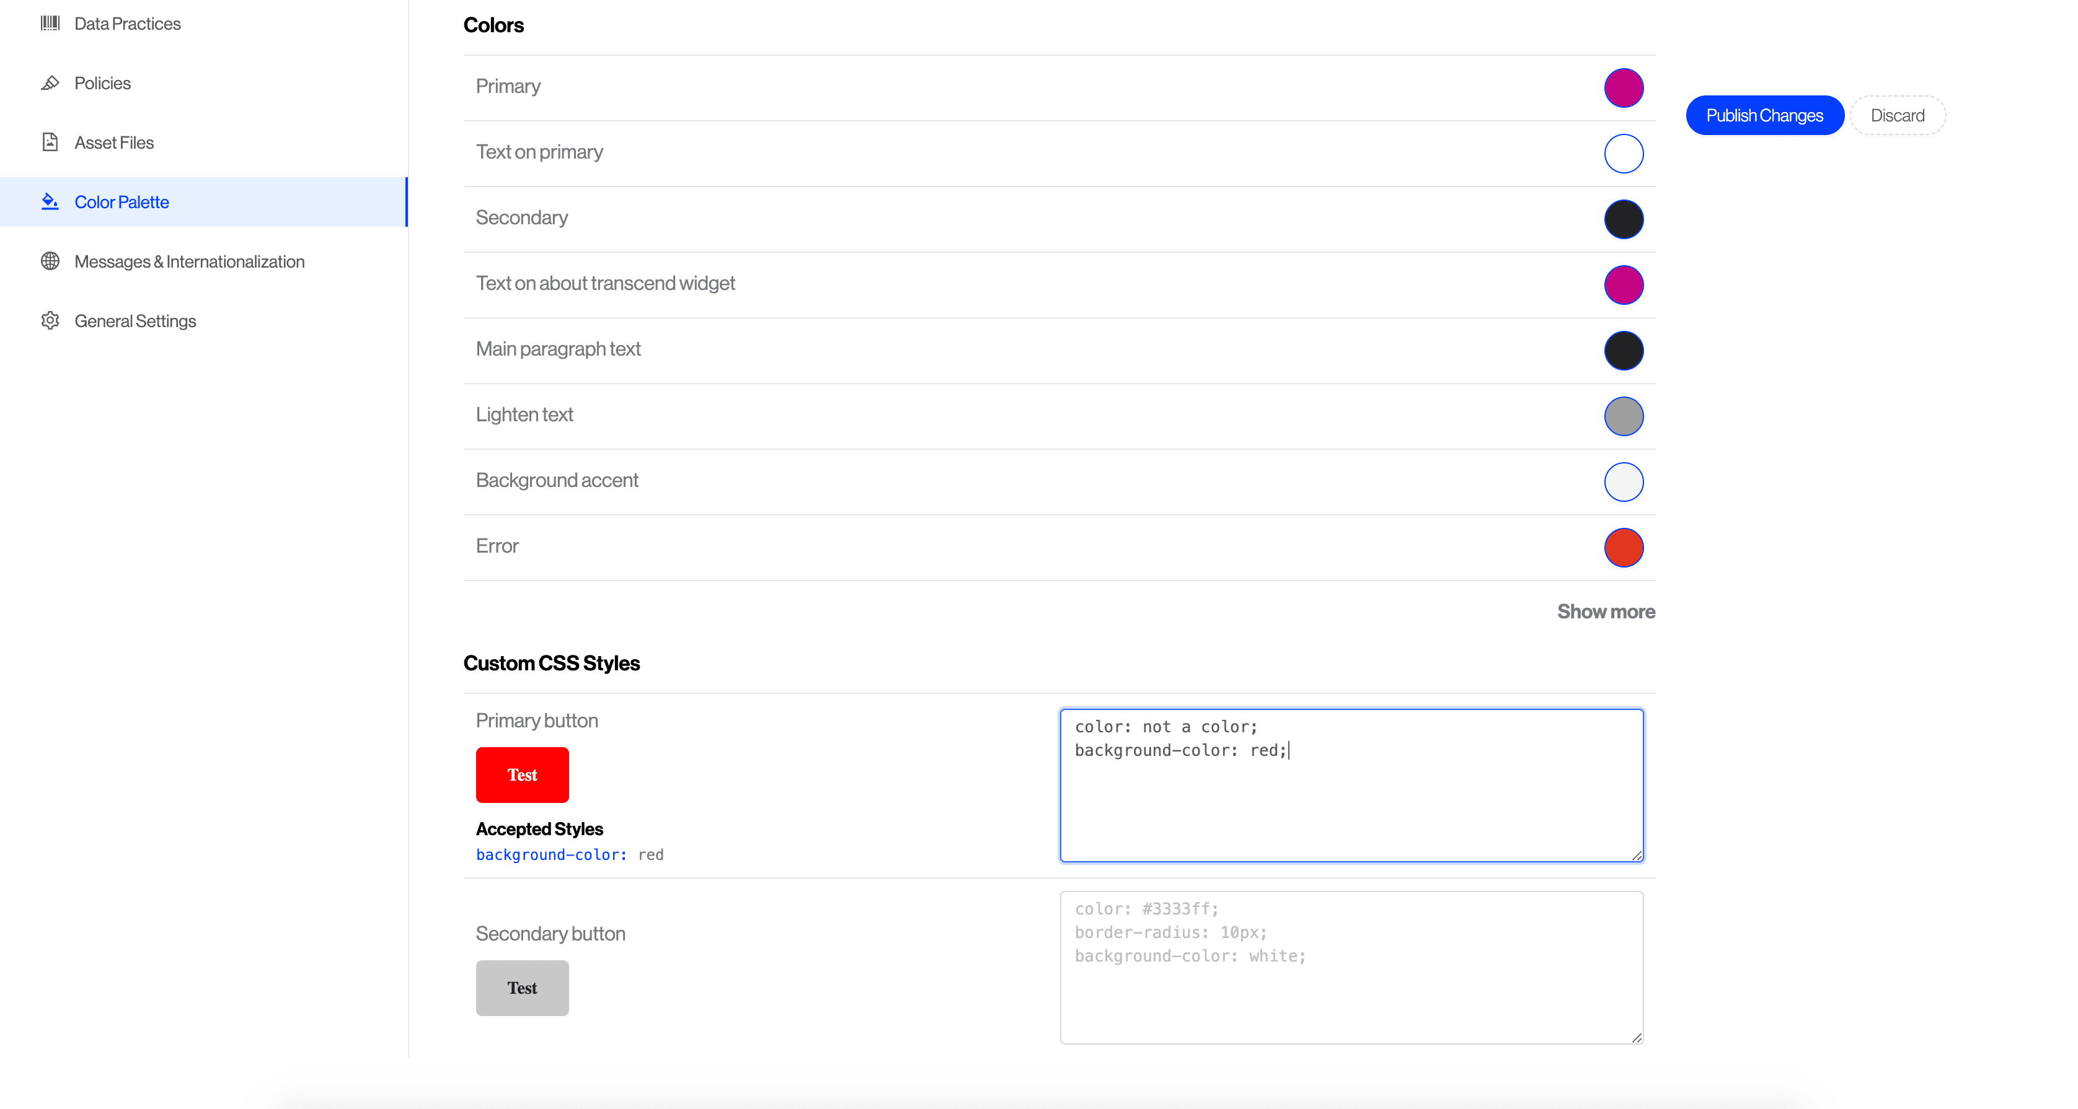Click the Messages & Internationalization globe icon

click(50, 261)
